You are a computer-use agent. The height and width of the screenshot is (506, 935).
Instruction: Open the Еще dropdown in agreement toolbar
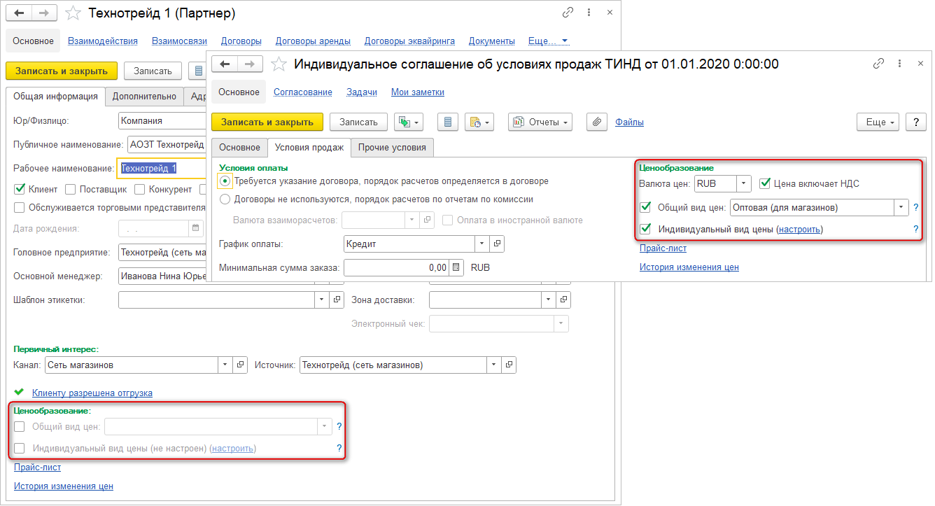pyautogui.click(x=878, y=122)
